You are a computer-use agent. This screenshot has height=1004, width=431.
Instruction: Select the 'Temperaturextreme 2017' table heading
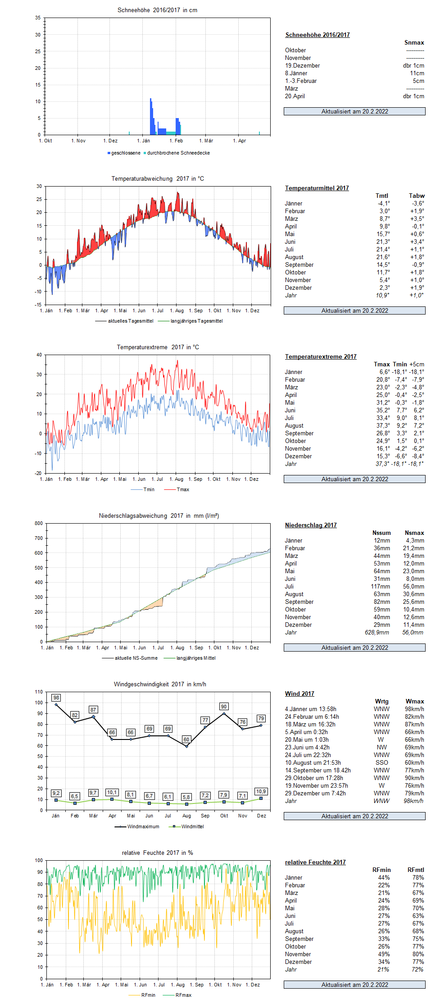click(x=321, y=356)
